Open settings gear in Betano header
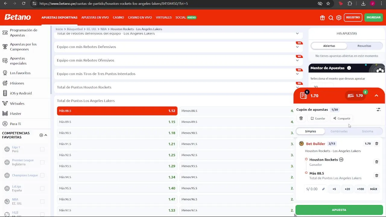Viewport: 386px width, 217px height. pyautogui.click(x=339, y=17)
